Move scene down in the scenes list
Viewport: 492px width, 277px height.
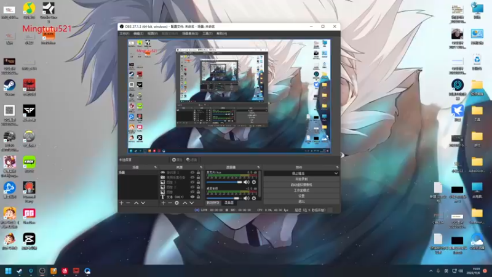[x=143, y=203]
